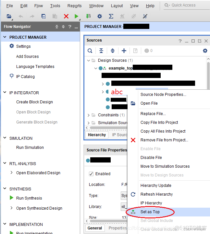The width and height of the screenshot is (210, 234).
Task: Click the Copy toolbar icon
Action: (x=43, y=16)
